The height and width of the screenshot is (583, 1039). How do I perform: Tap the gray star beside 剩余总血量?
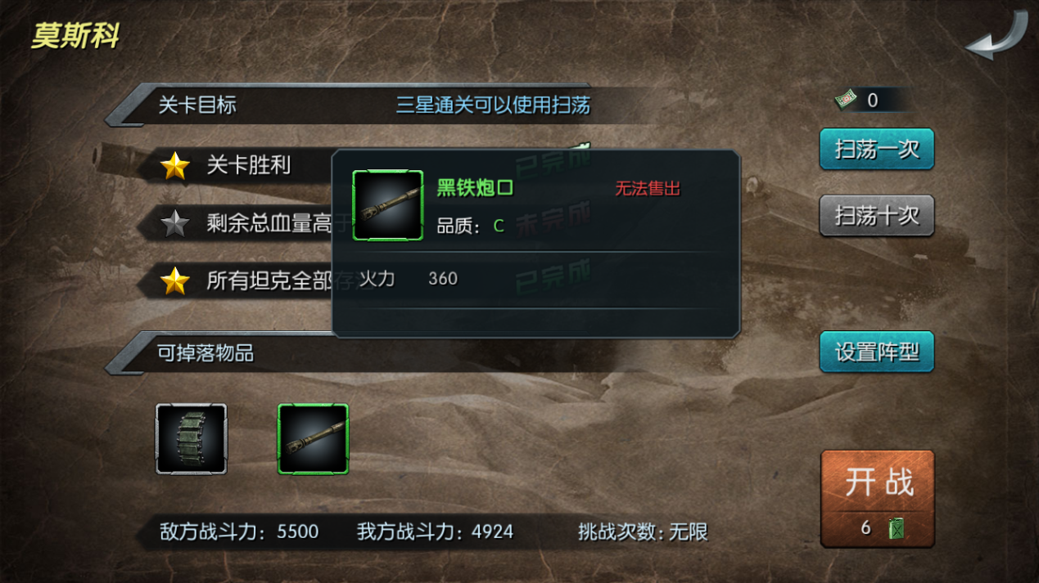pyautogui.click(x=174, y=223)
